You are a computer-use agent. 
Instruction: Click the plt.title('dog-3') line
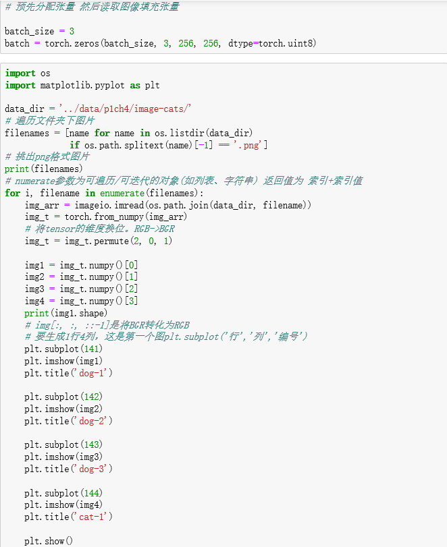click(x=68, y=469)
